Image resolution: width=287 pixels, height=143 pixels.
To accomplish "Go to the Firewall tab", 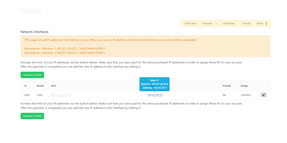I will coord(246,23).
